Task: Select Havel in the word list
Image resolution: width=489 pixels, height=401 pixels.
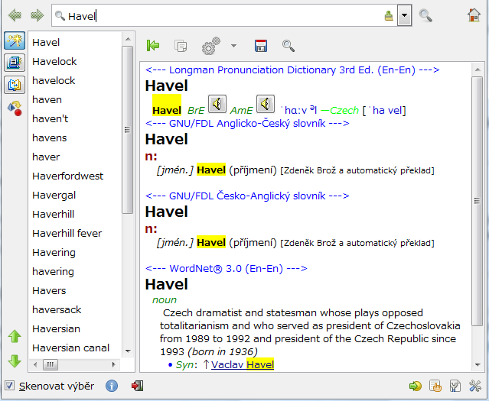Action: pyautogui.click(x=46, y=42)
